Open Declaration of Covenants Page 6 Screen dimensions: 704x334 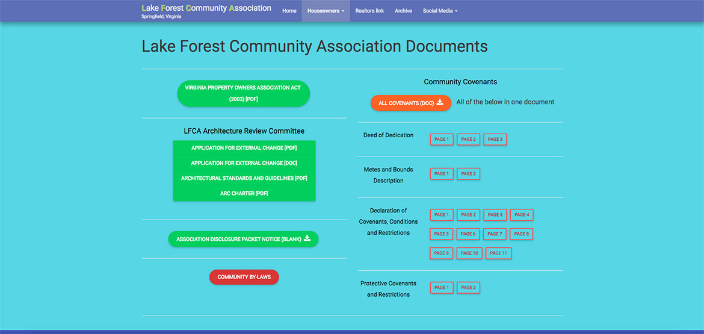point(468,234)
